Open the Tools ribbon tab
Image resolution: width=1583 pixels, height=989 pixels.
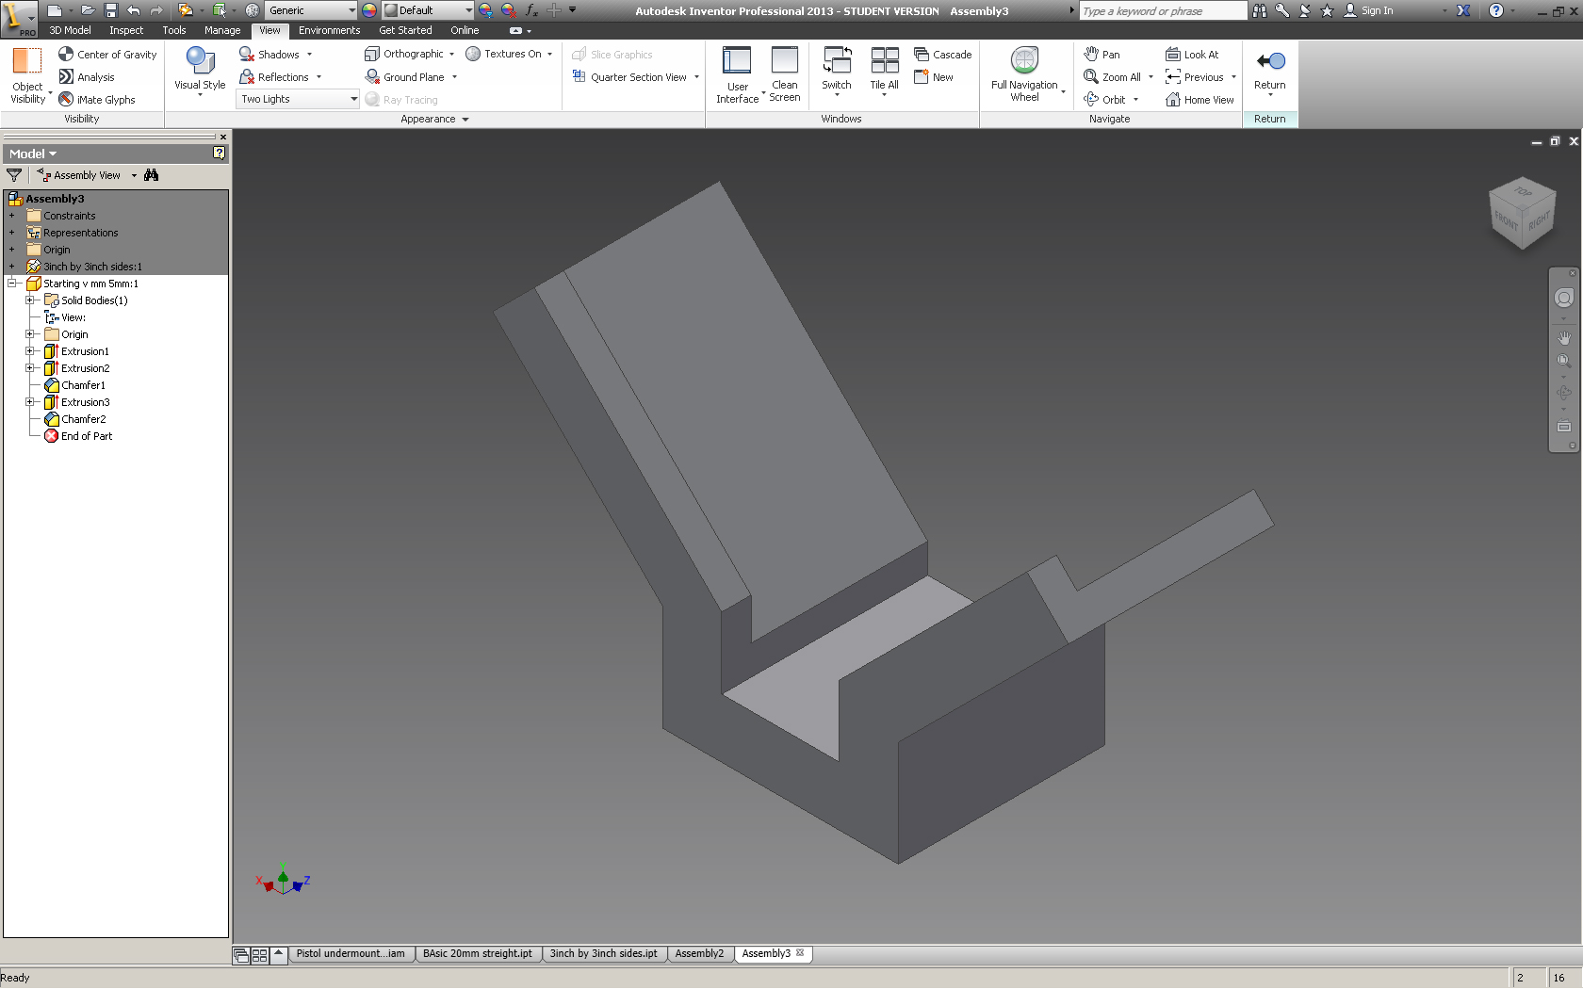click(x=174, y=30)
